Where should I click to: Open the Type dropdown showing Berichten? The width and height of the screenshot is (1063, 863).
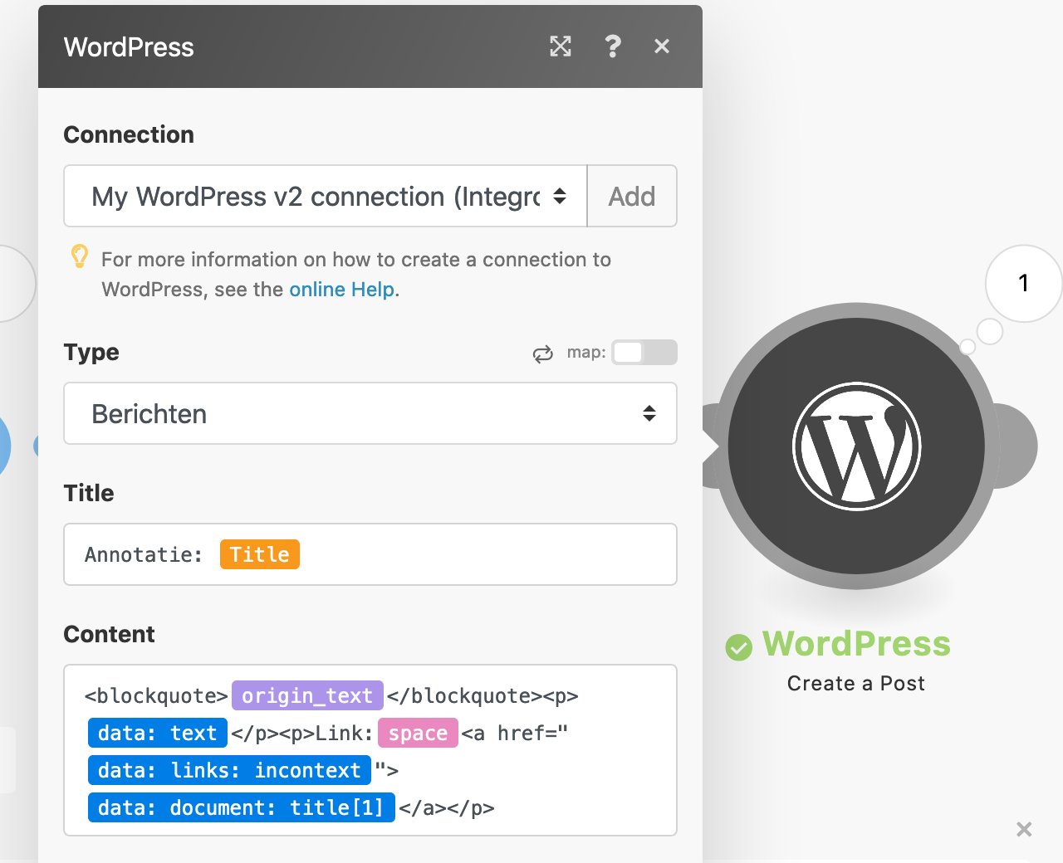pos(370,413)
